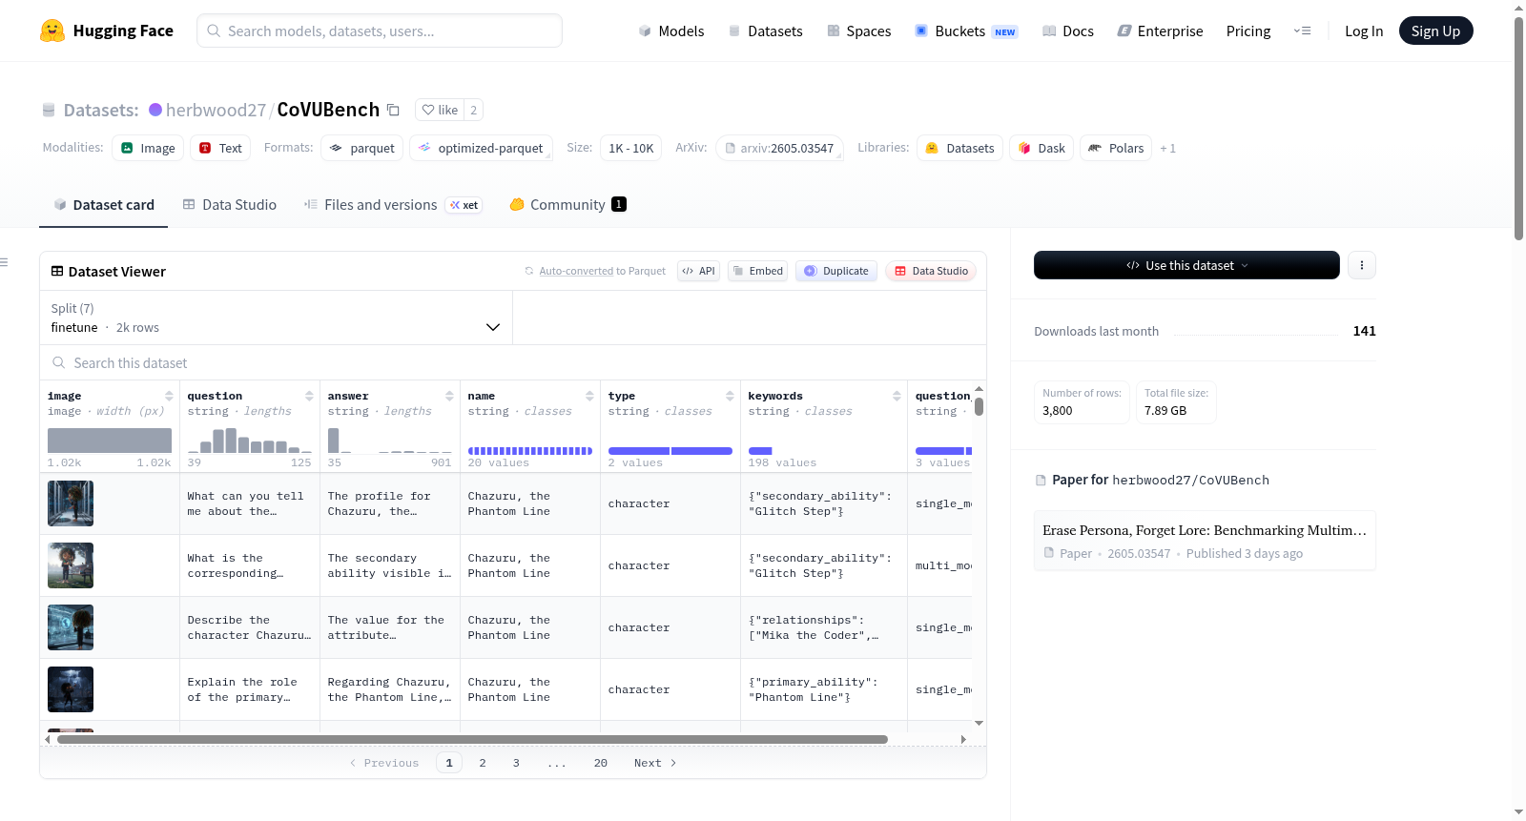The width and height of the screenshot is (1526, 821).
Task: Go to Models in the top navigation
Action: click(x=671, y=31)
